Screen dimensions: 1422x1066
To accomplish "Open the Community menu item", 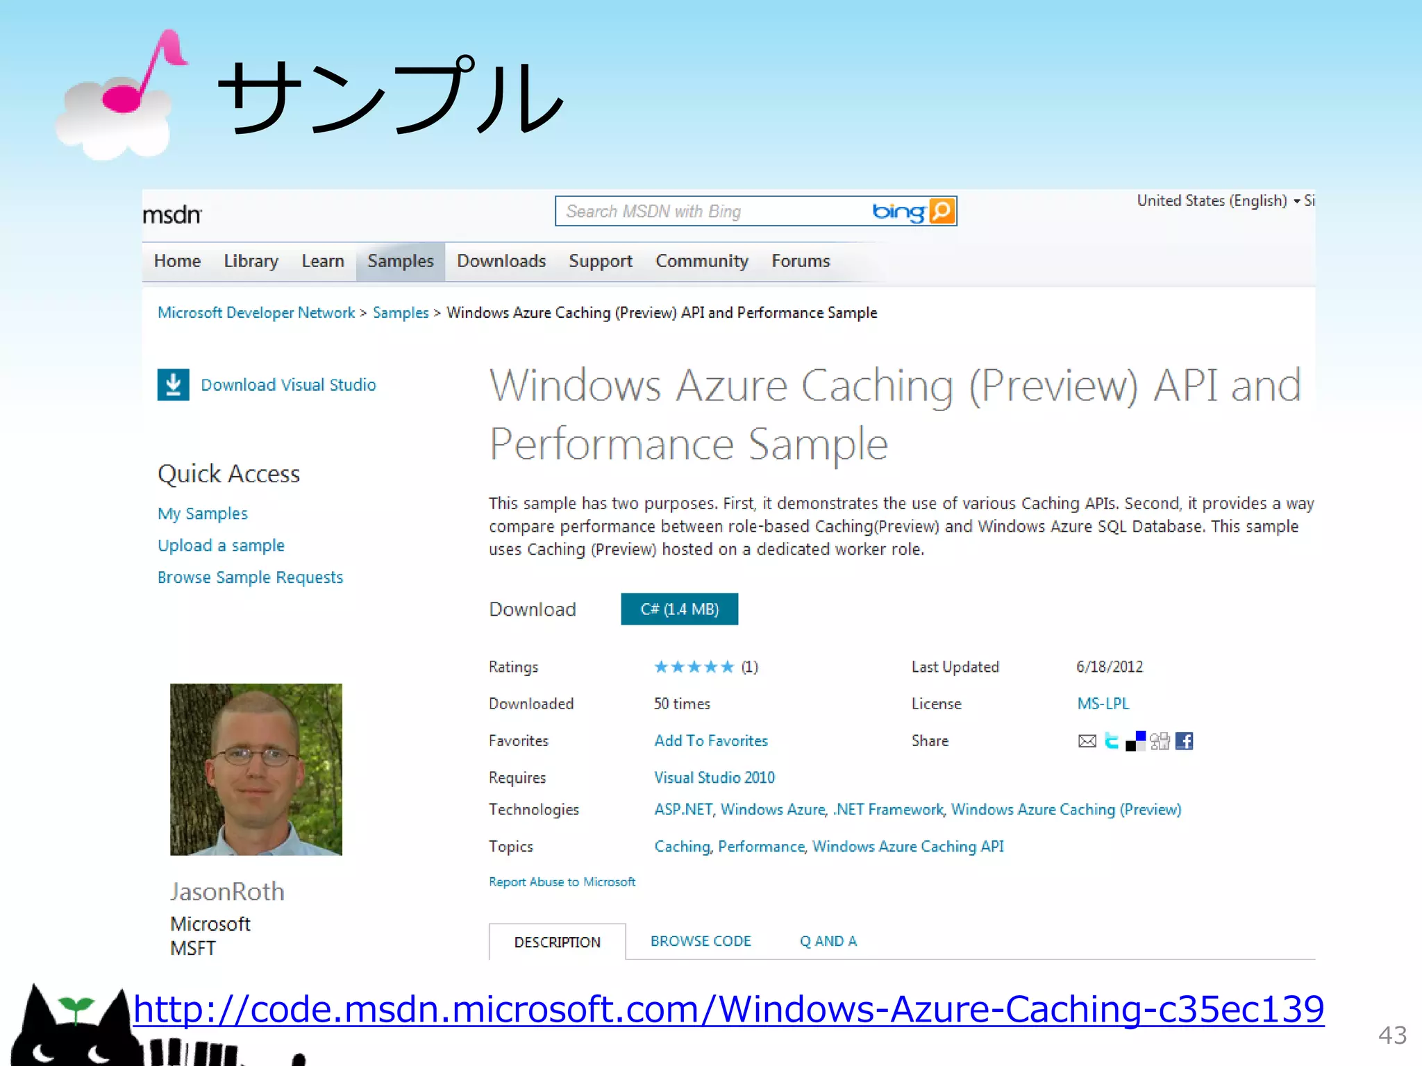I will coord(702,261).
